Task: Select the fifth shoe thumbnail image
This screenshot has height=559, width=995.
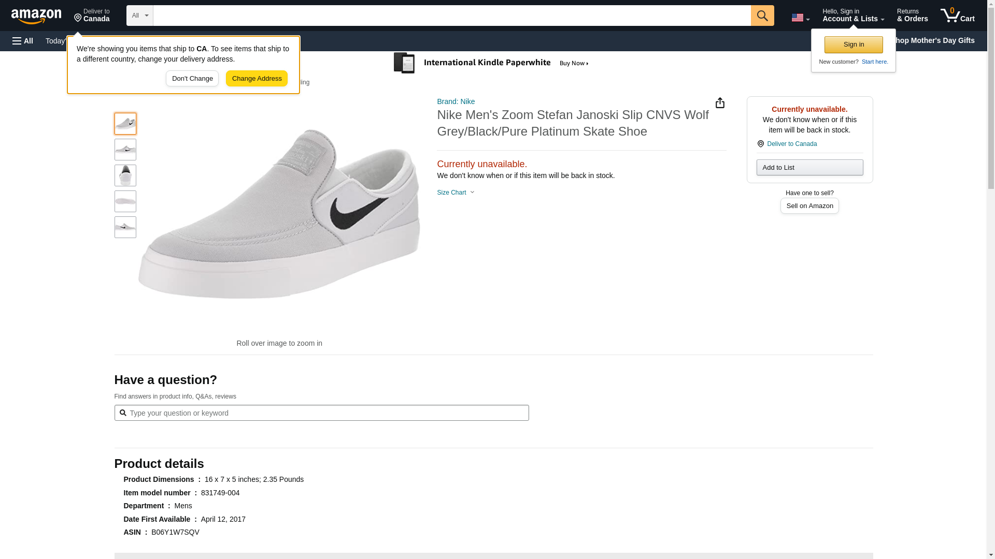Action: [x=125, y=227]
